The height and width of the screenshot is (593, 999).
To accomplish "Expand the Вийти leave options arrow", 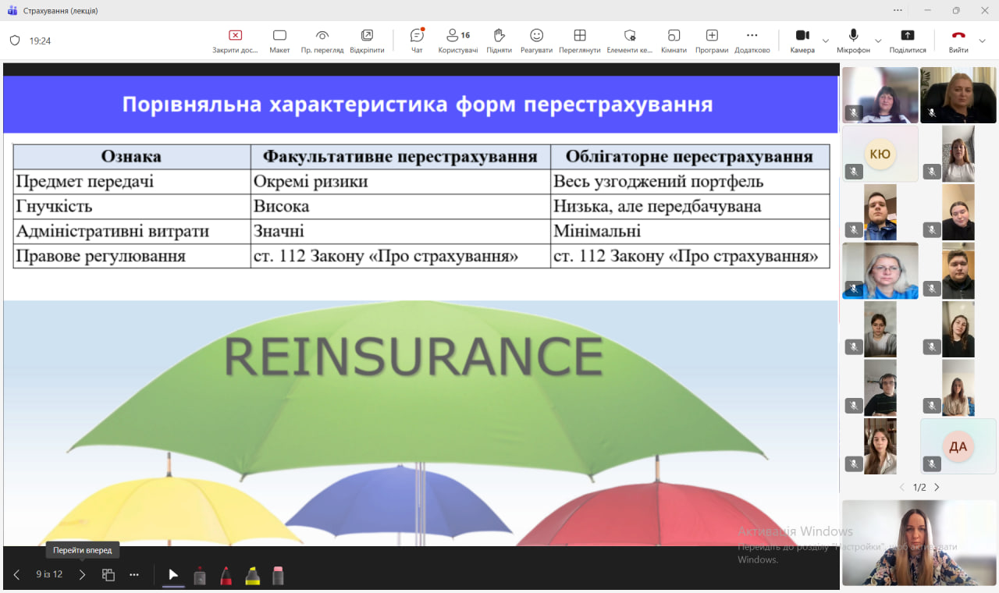I will tap(983, 41).
